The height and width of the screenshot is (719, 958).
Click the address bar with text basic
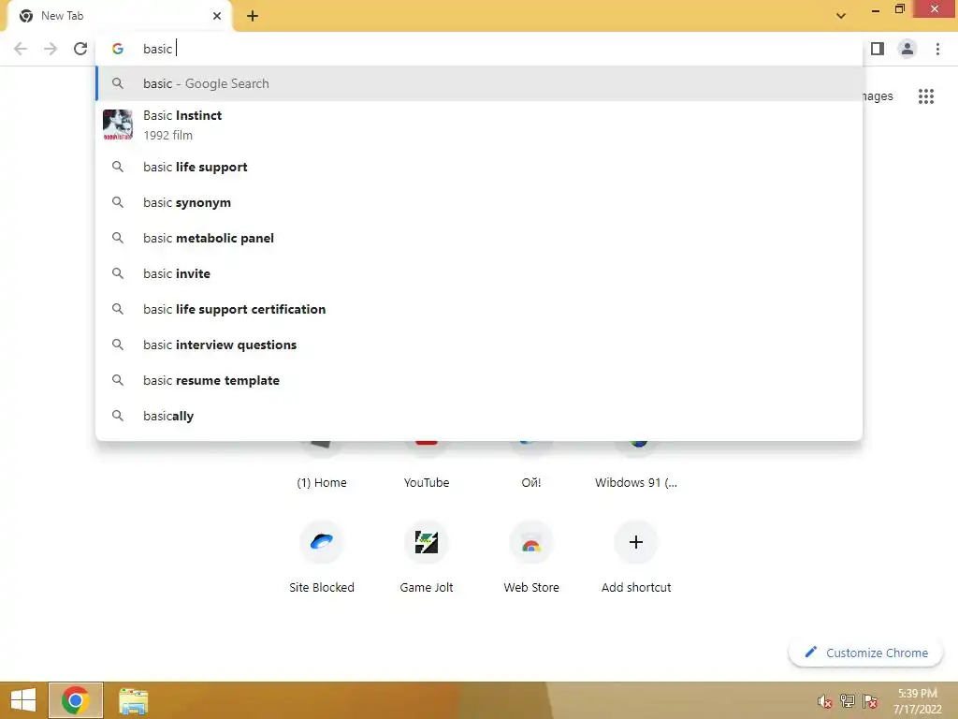(479, 49)
